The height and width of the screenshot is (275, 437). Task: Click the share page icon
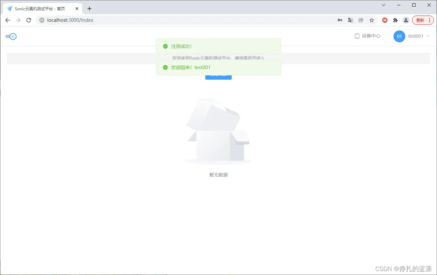tap(361, 20)
